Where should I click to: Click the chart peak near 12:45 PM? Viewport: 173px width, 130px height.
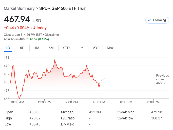tap(54, 60)
